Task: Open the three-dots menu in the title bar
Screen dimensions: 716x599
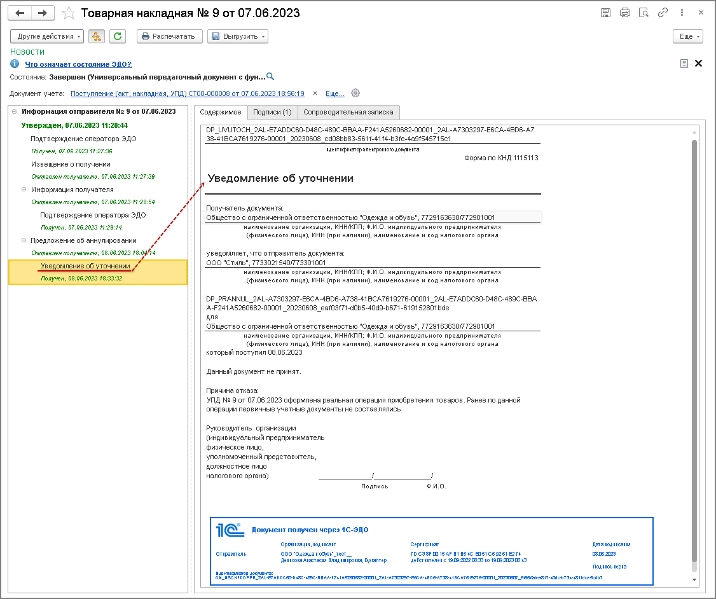Action: pyautogui.click(x=682, y=13)
